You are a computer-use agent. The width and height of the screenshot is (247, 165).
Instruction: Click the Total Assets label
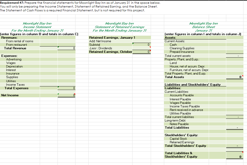click(174, 77)
